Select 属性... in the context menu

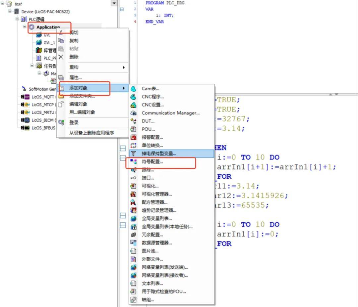tap(76, 77)
